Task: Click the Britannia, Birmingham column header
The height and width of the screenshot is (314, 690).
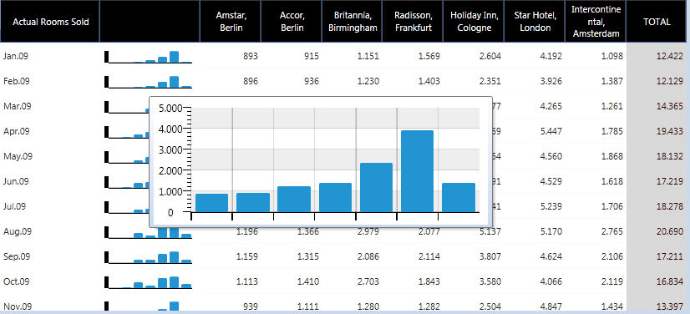Action: click(x=352, y=22)
